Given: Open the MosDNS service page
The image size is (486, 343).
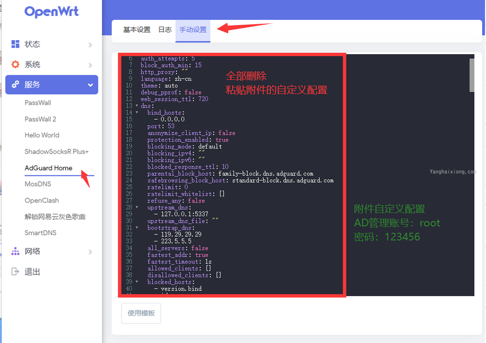Looking at the screenshot, I should pyautogui.click(x=38, y=184).
